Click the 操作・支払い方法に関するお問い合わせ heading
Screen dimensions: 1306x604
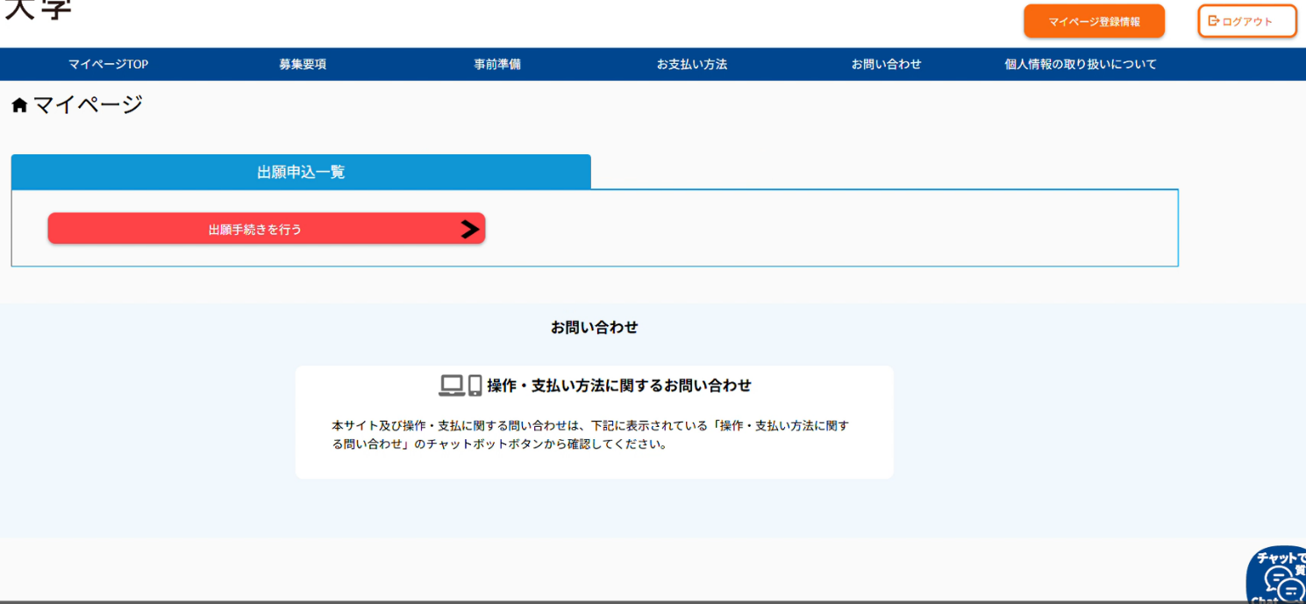click(619, 386)
